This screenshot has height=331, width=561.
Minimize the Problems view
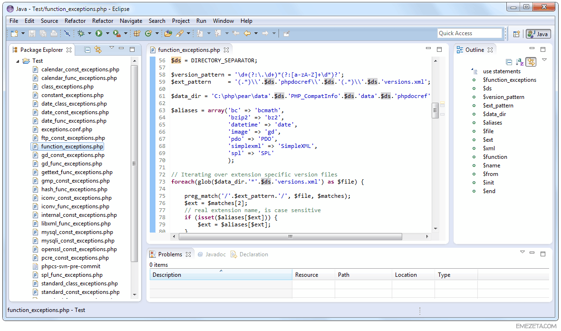click(532, 253)
